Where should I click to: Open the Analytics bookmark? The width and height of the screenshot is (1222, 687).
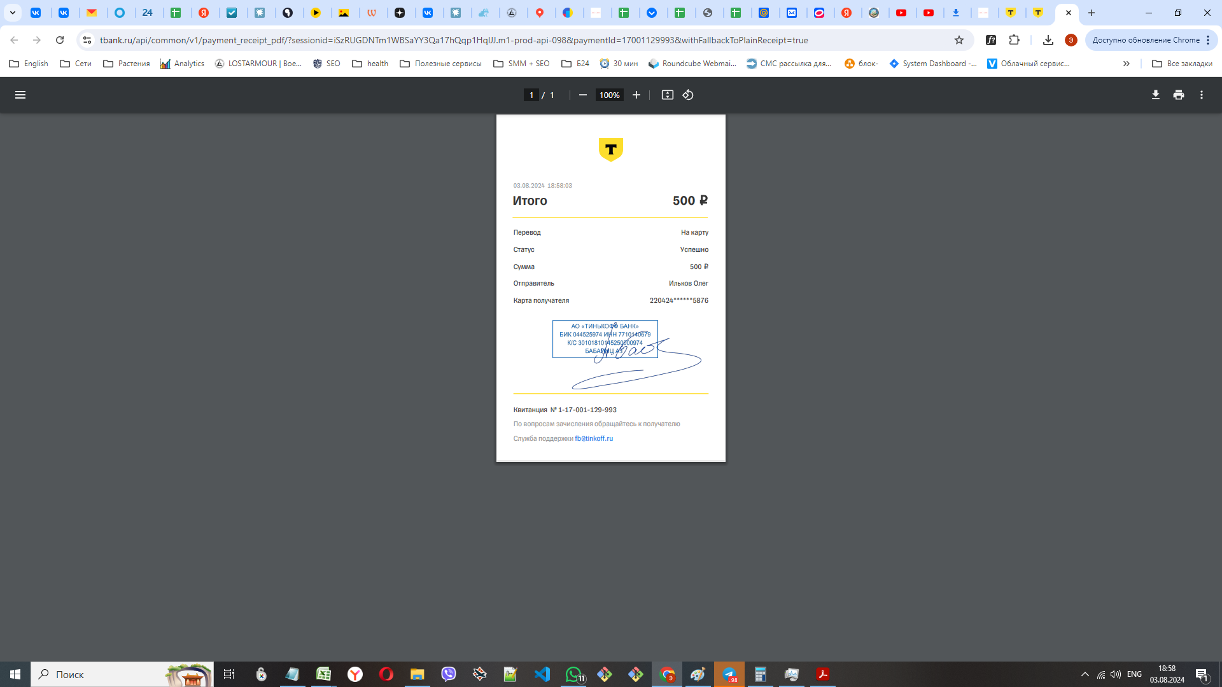183,64
